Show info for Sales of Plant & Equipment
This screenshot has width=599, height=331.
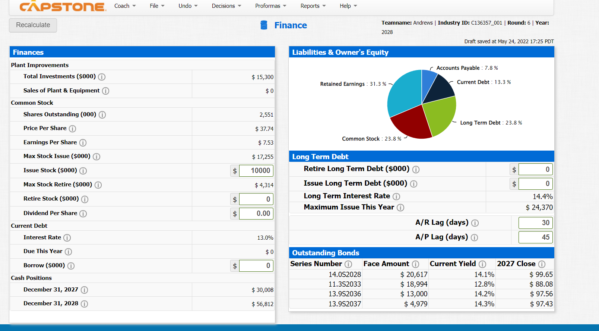click(x=106, y=91)
